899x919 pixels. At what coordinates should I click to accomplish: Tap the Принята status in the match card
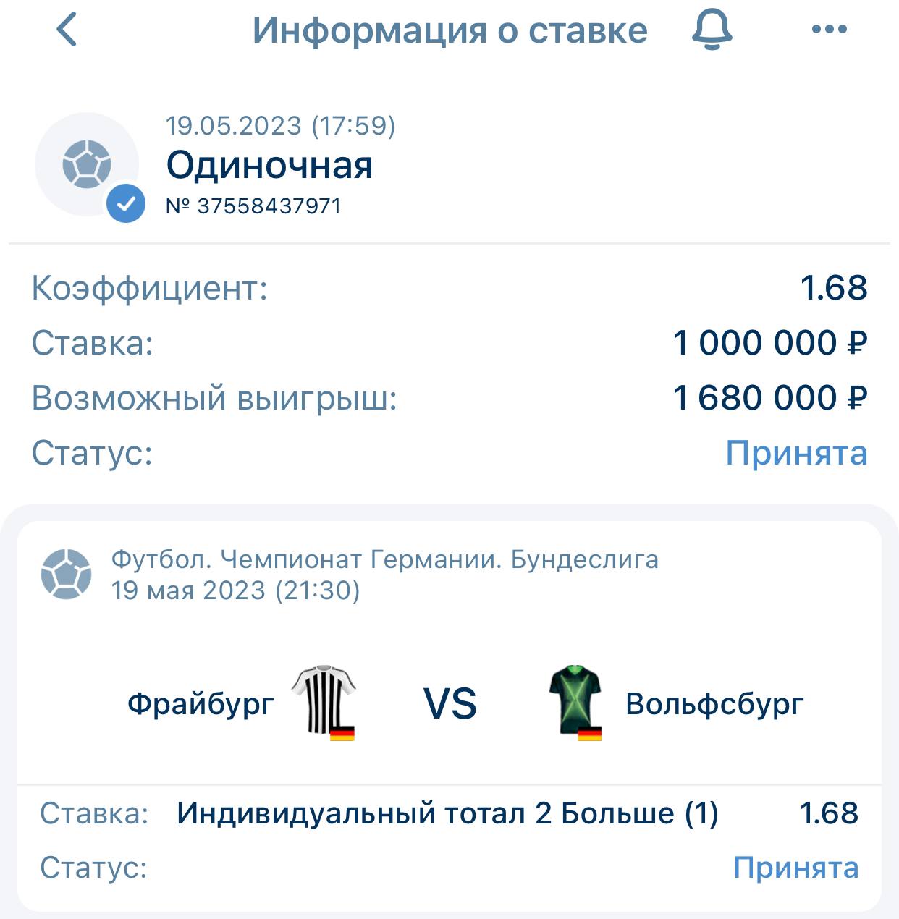coord(796,867)
